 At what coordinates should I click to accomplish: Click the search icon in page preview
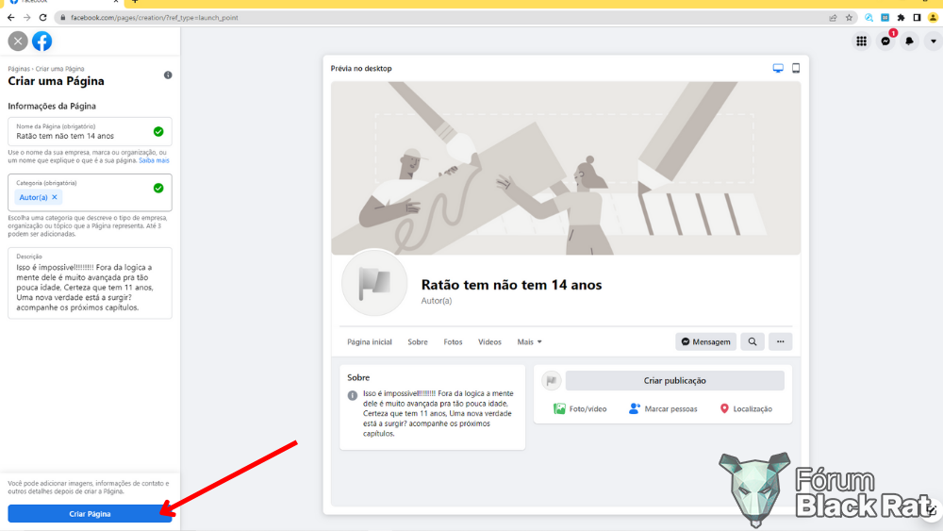(753, 341)
